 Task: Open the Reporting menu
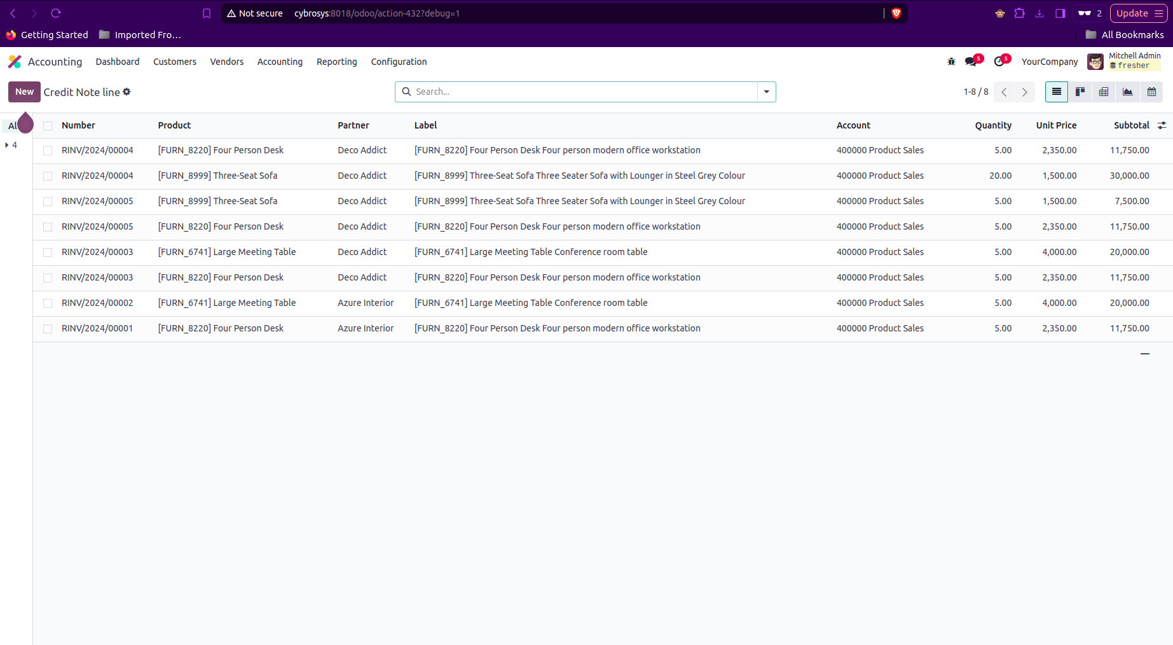pyautogui.click(x=336, y=62)
